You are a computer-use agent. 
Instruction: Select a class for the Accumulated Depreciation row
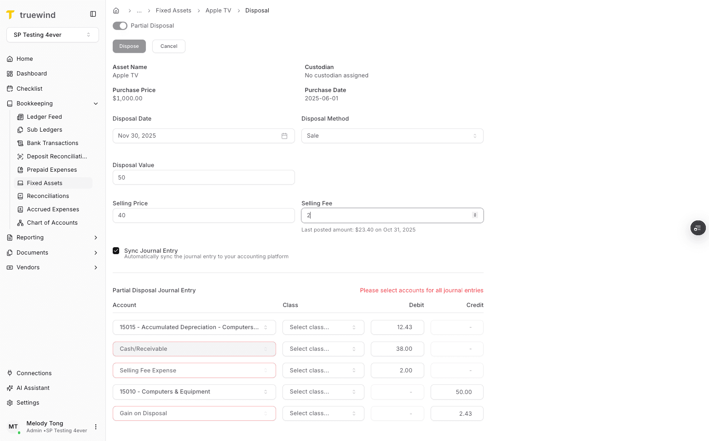[x=323, y=327]
